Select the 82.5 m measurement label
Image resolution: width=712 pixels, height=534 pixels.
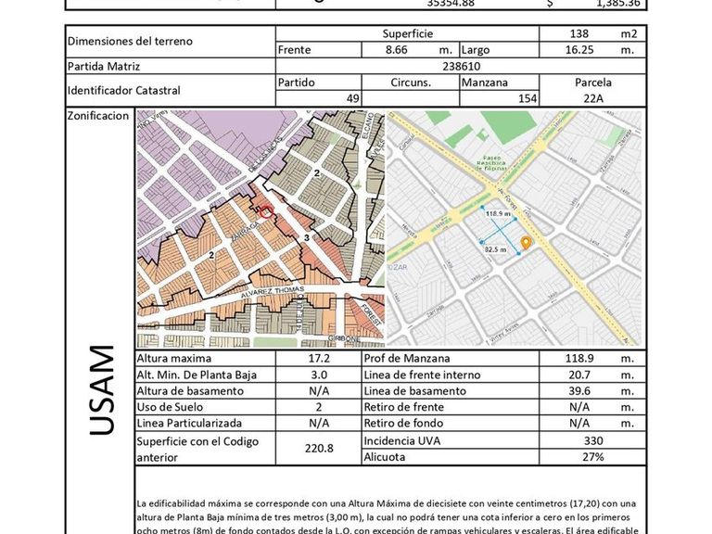click(x=495, y=249)
